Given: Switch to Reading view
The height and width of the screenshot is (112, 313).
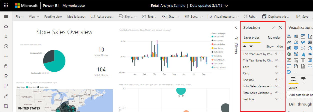Looking at the screenshot, I should 53,17.
